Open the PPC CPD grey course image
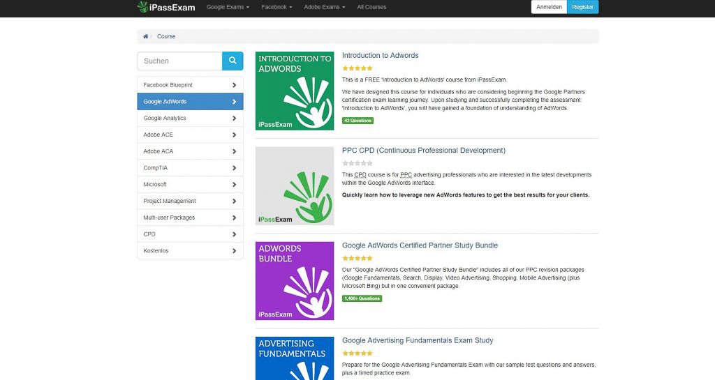715x380 pixels. [x=295, y=185]
